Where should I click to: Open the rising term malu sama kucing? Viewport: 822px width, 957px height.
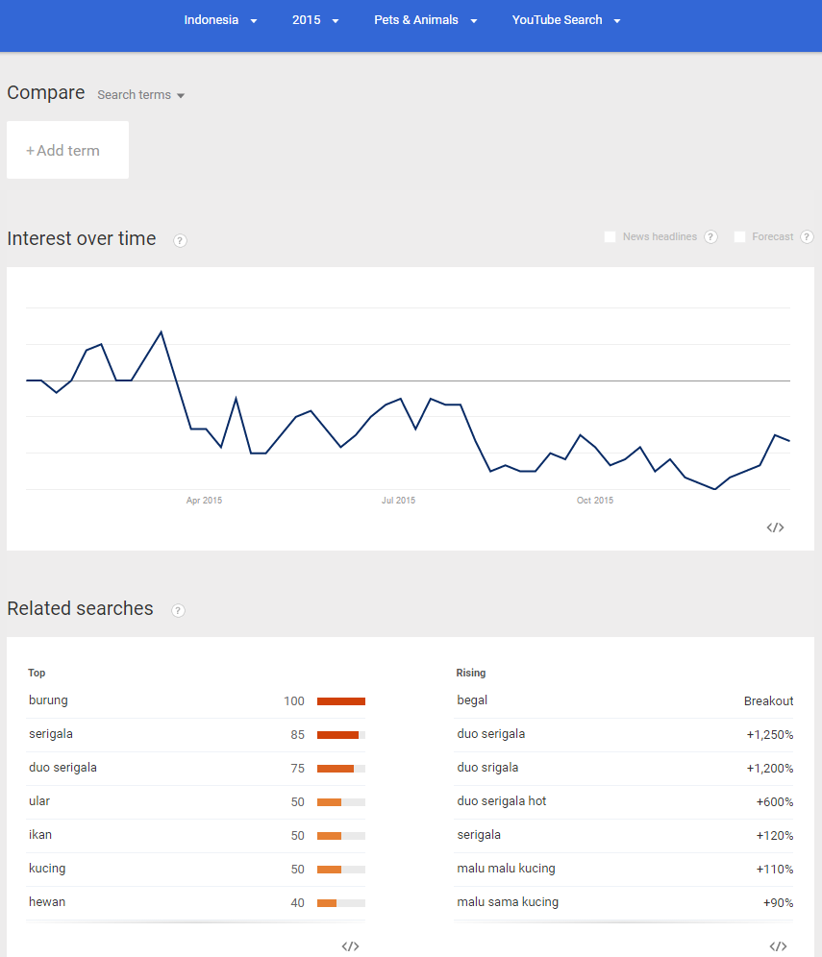508,902
